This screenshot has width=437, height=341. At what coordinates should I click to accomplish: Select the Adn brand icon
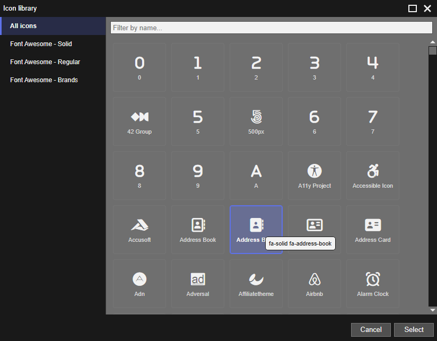pos(139,284)
